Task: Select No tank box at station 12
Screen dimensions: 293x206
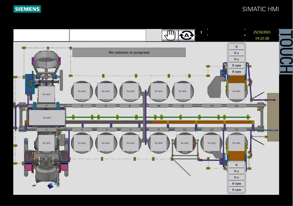Action: pyautogui.click(x=183, y=91)
